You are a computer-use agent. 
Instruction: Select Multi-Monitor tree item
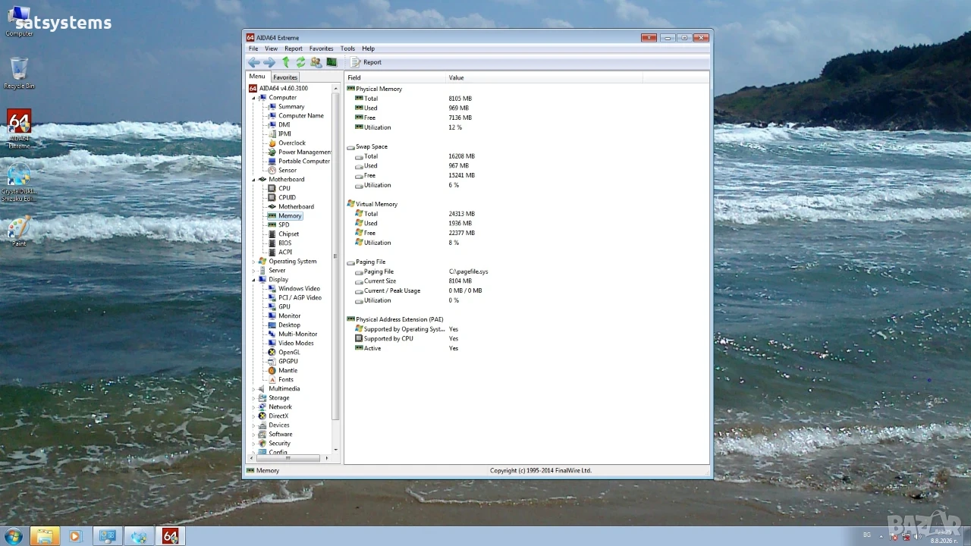(x=297, y=334)
